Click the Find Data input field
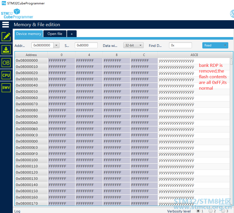Viewport: 234px width, 213px height. tap(180, 45)
